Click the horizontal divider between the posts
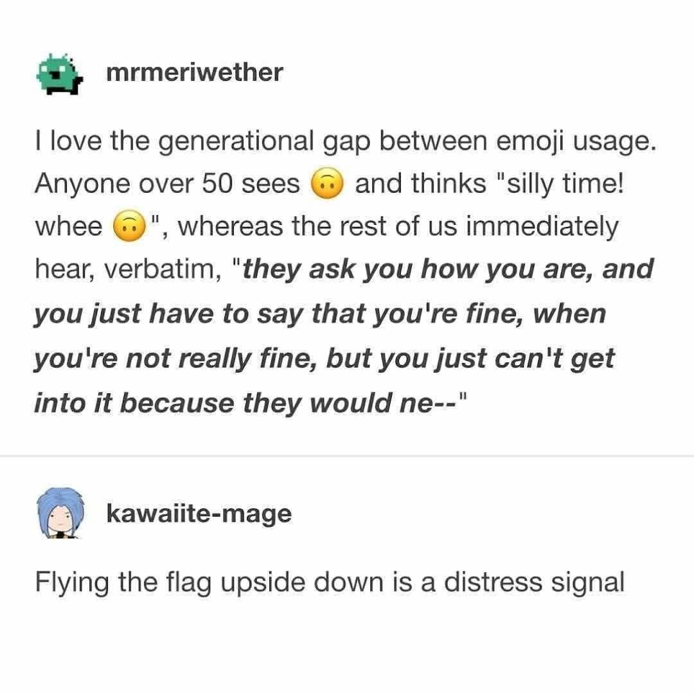 (347, 456)
